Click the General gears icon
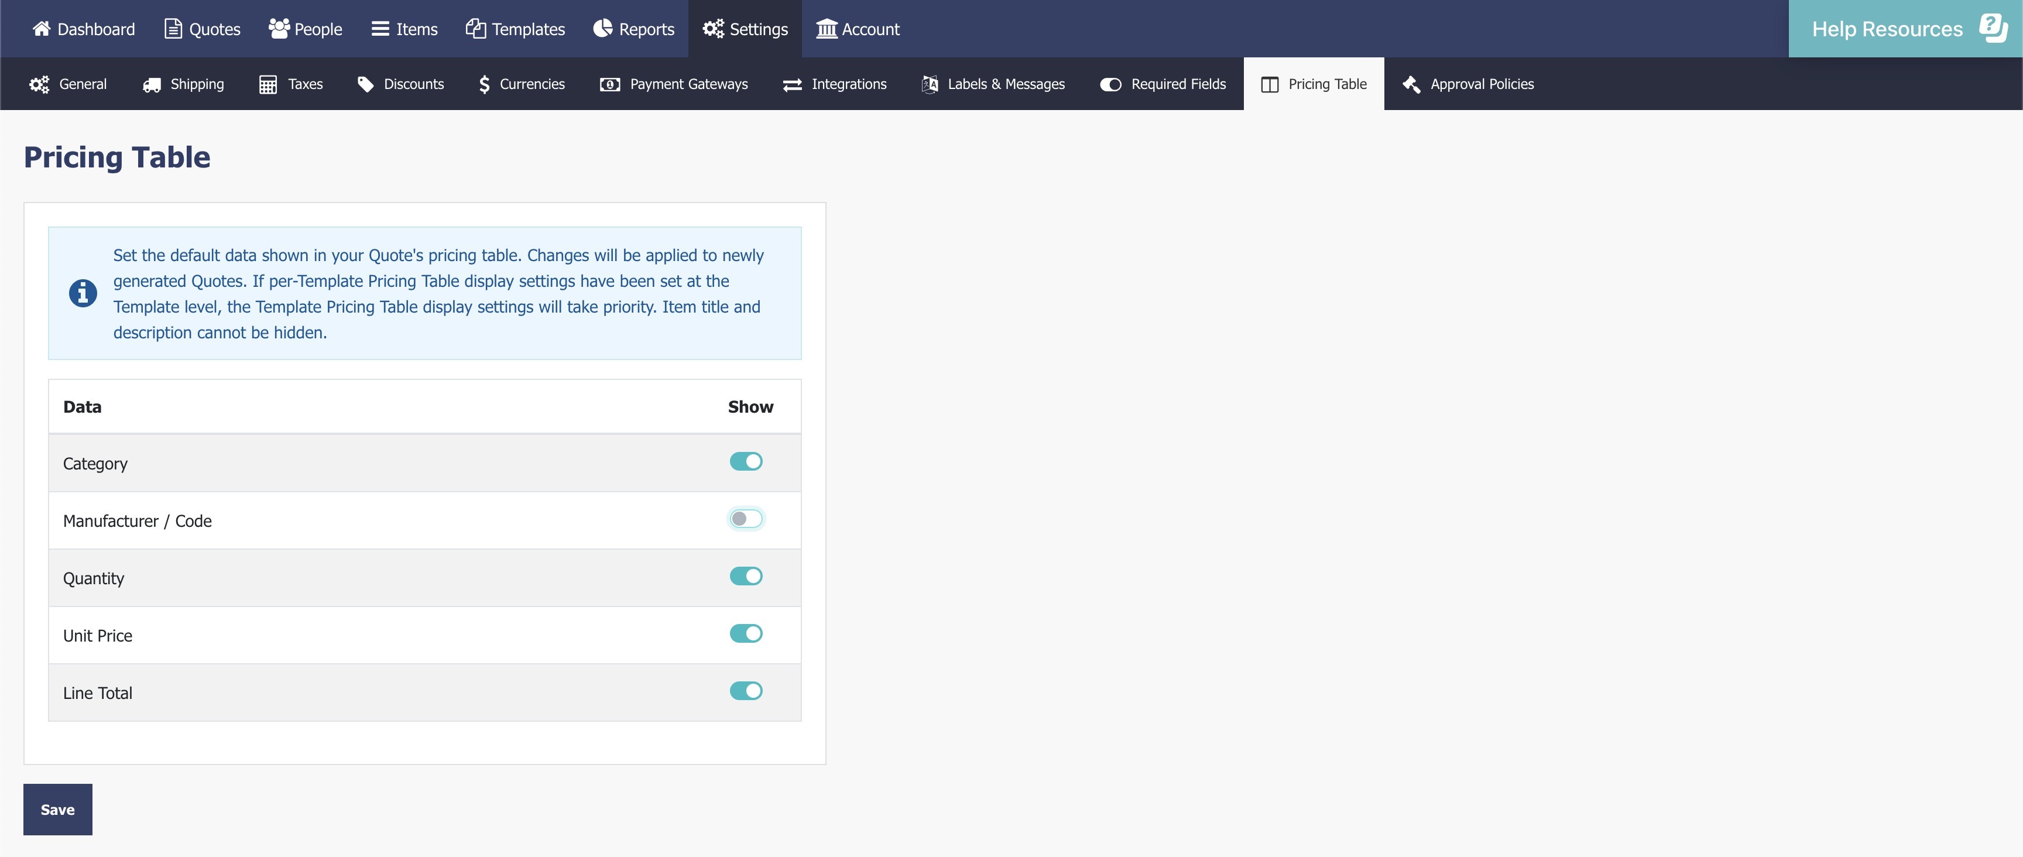The width and height of the screenshot is (2023, 857). 39,84
